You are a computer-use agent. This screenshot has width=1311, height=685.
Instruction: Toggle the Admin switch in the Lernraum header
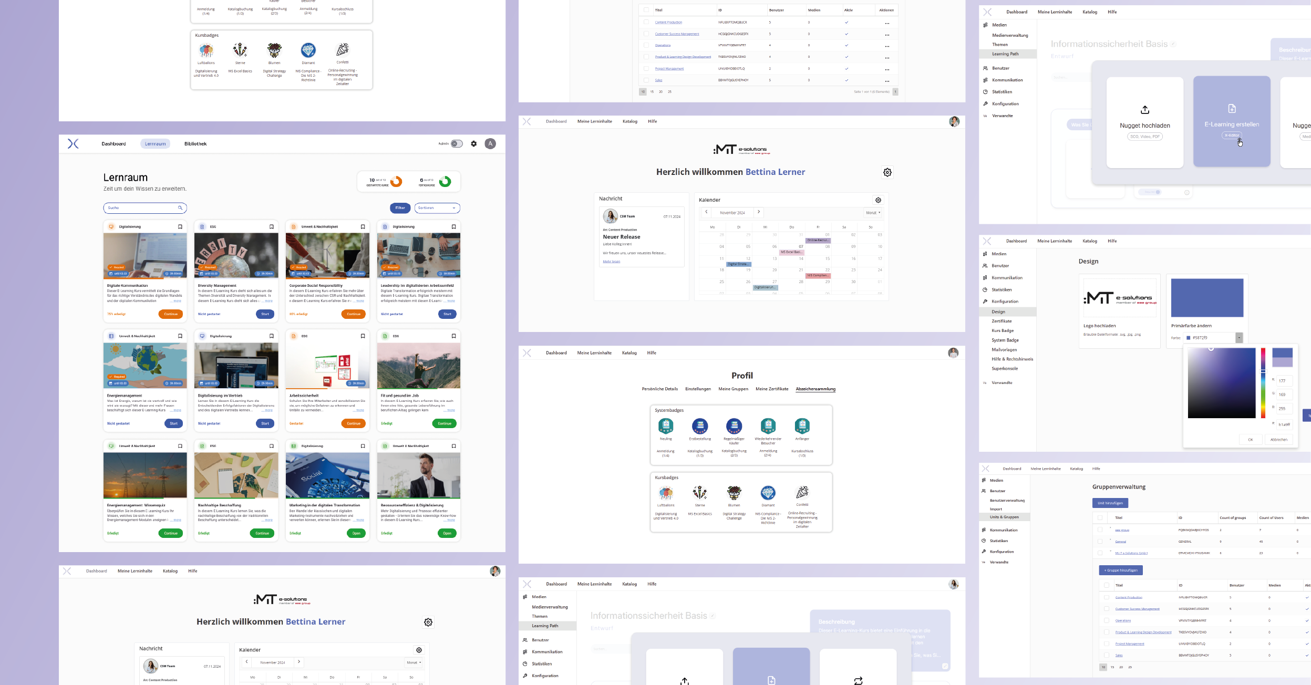[x=456, y=143]
